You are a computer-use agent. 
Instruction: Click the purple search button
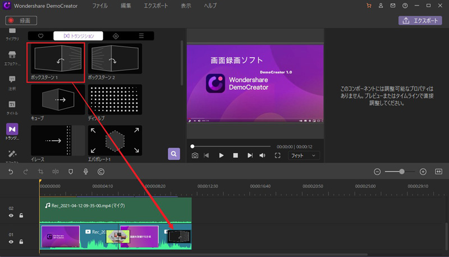pyautogui.click(x=174, y=154)
